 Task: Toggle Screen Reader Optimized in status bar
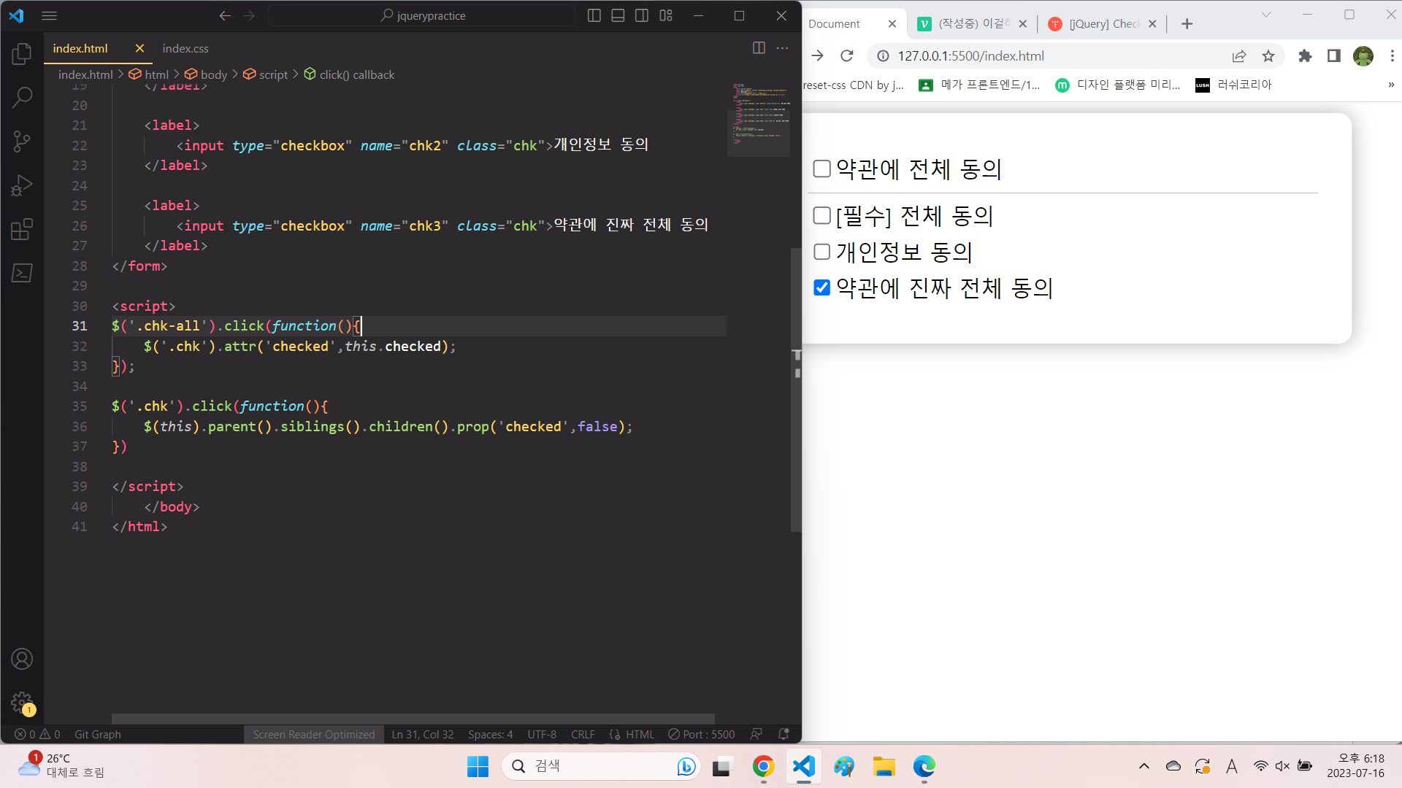click(314, 734)
